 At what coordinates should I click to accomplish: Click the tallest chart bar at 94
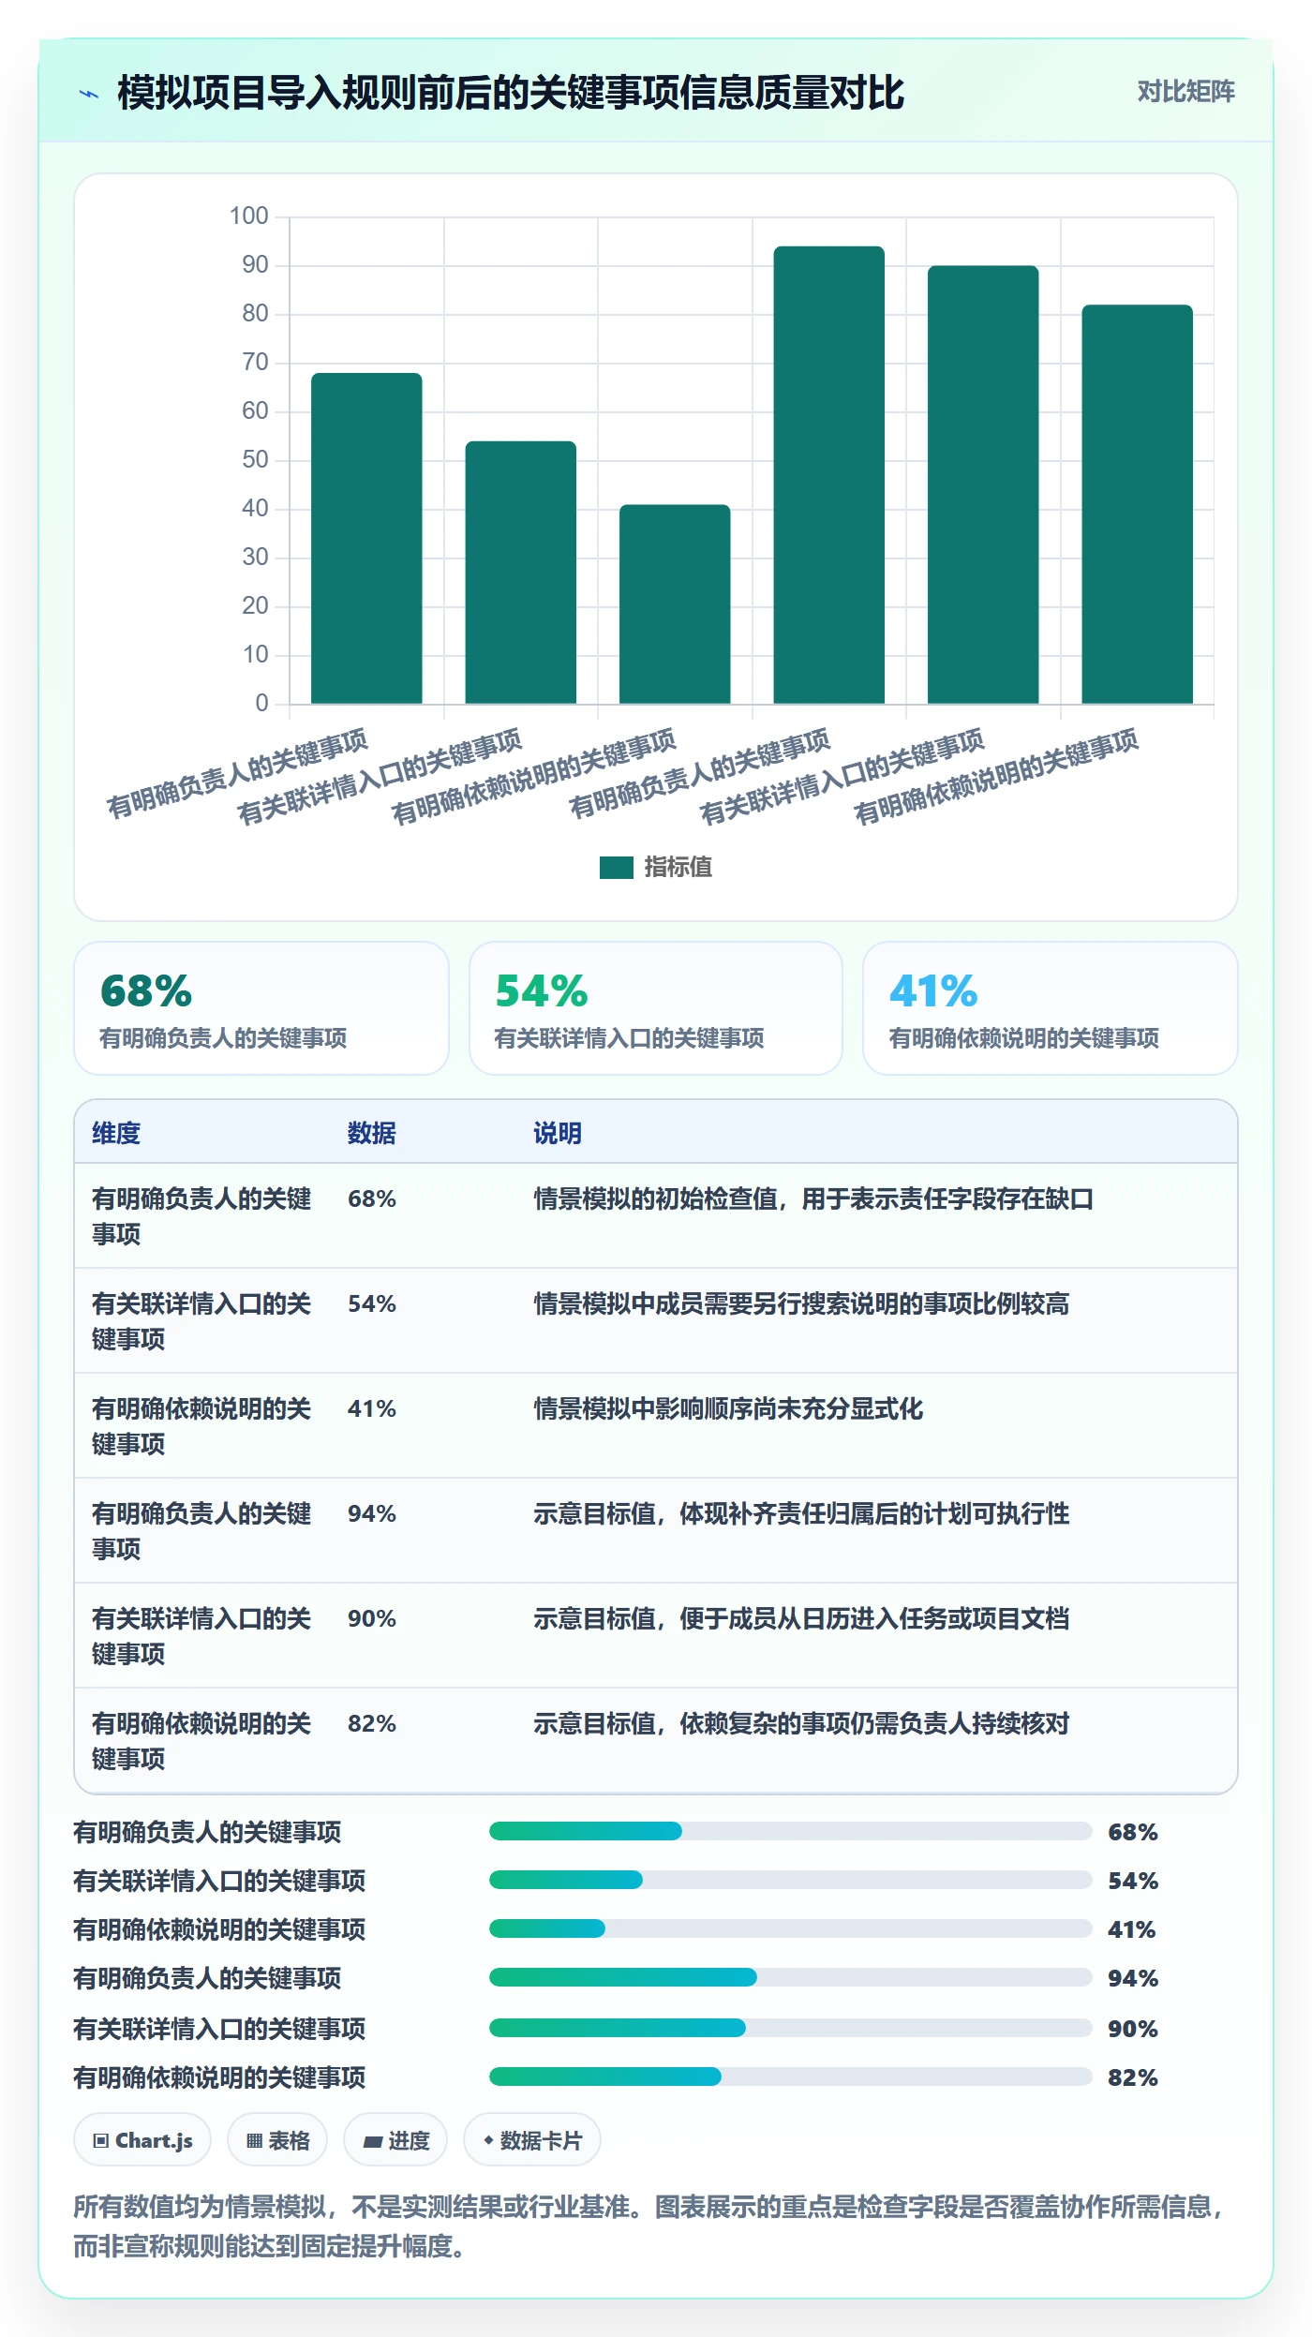coord(828,474)
